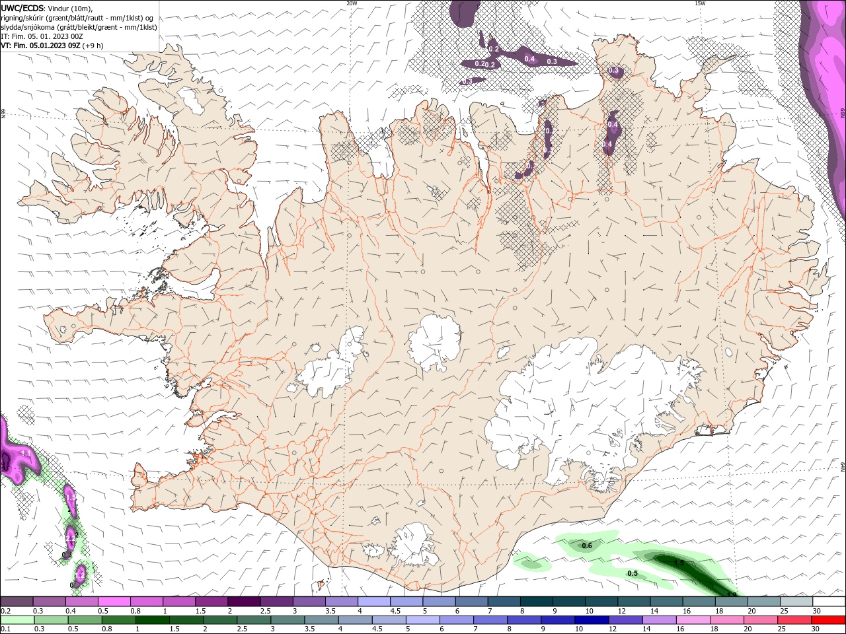
Task: Click the bottom-row legend swatch labeled 25
Action: [x=796, y=620]
